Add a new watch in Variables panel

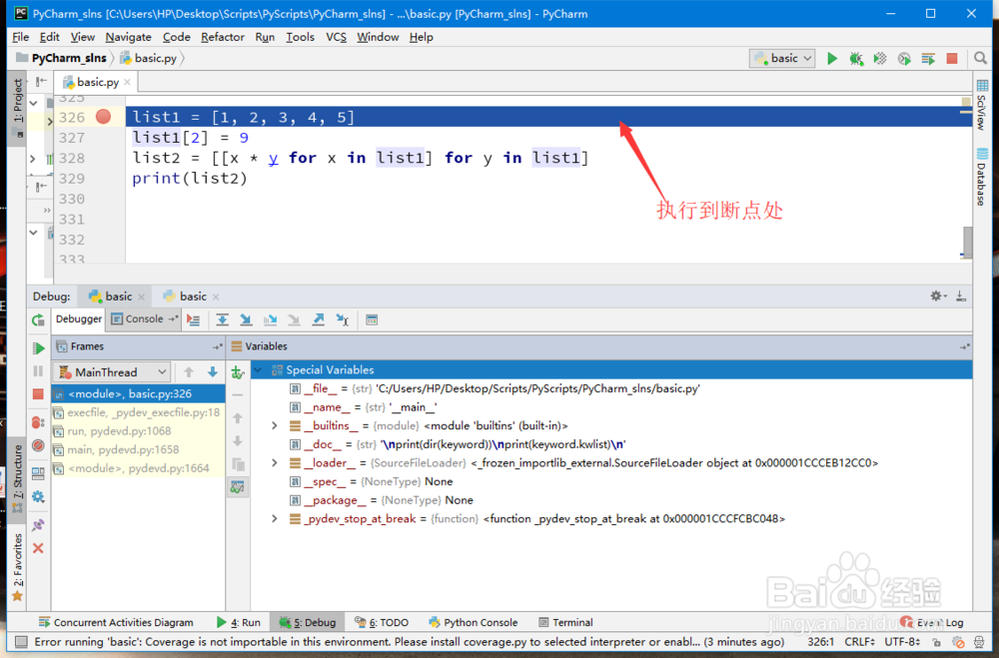pyautogui.click(x=238, y=372)
